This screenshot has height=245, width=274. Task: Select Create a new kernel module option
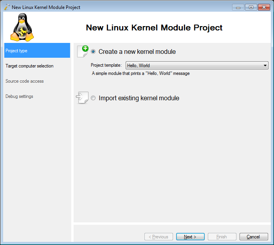tap(93, 51)
